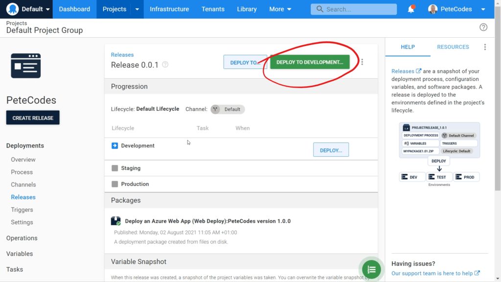
Task: Click the DEPLOY... button for Development
Action: [331, 150]
